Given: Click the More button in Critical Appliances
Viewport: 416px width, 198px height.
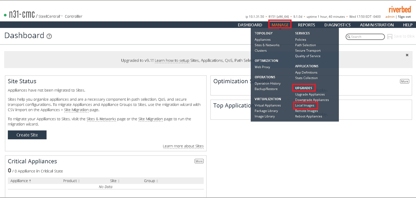Looking at the screenshot, I should (x=199, y=161).
